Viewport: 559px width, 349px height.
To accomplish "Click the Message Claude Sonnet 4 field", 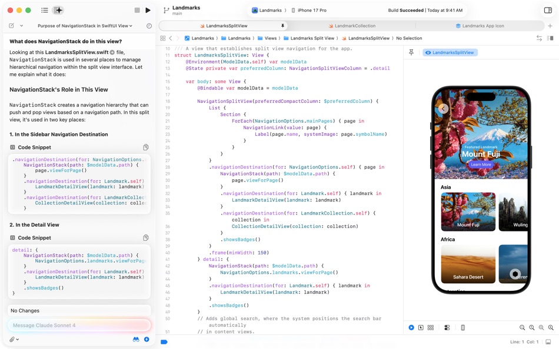I will click(79, 325).
